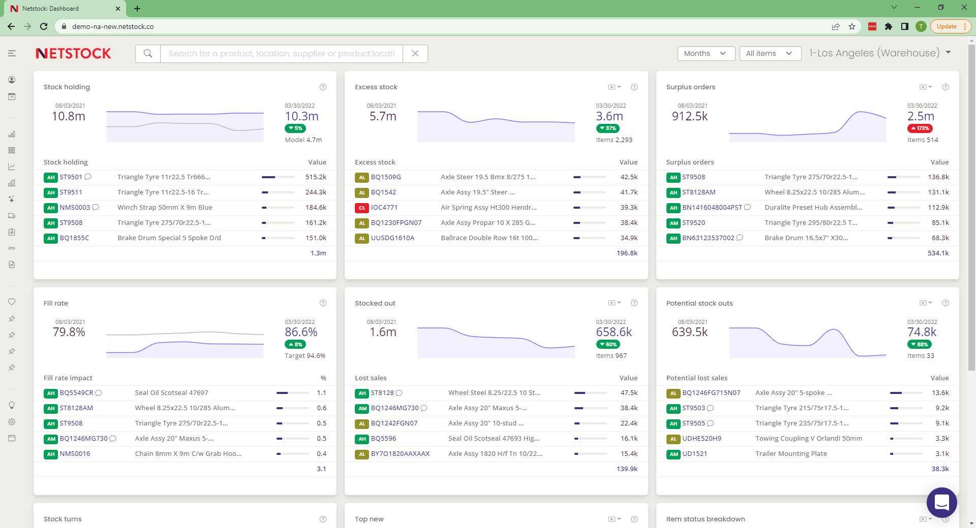This screenshot has height=528, width=976.
Task: Open ST8128AM in Surplus orders list
Action: click(x=698, y=192)
